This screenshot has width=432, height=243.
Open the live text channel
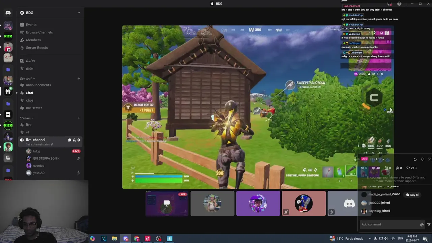[50, 125]
